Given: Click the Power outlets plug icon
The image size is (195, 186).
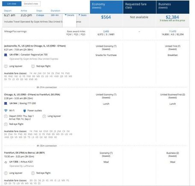Looking at the screenshot, I should (x=24, y=111).
